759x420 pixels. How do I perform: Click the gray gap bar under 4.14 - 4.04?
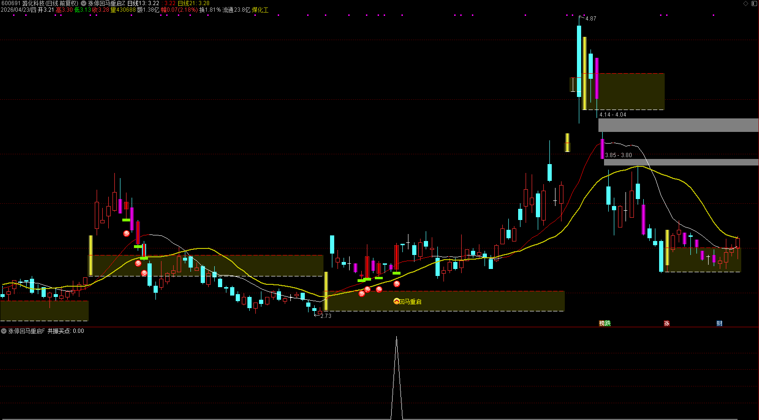[x=678, y=125]
